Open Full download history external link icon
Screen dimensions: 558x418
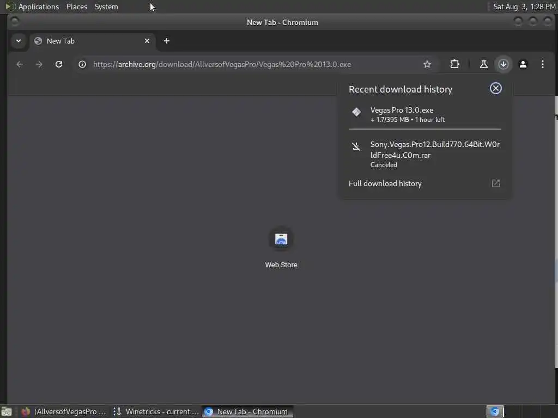pyautogui.click(x=496, y=183)
